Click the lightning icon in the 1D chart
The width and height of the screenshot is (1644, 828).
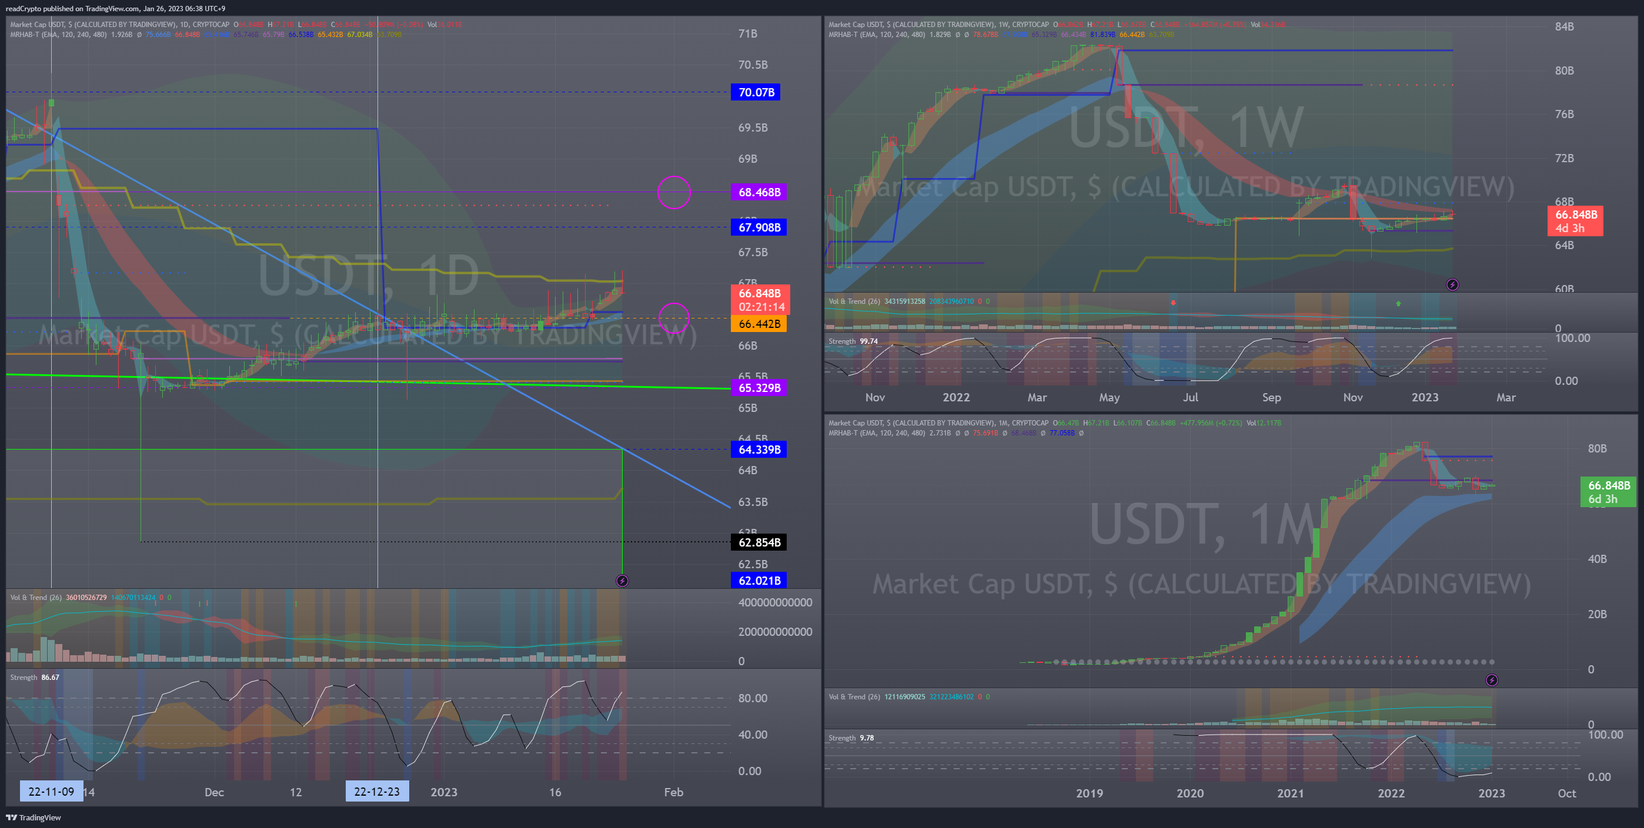622,581
